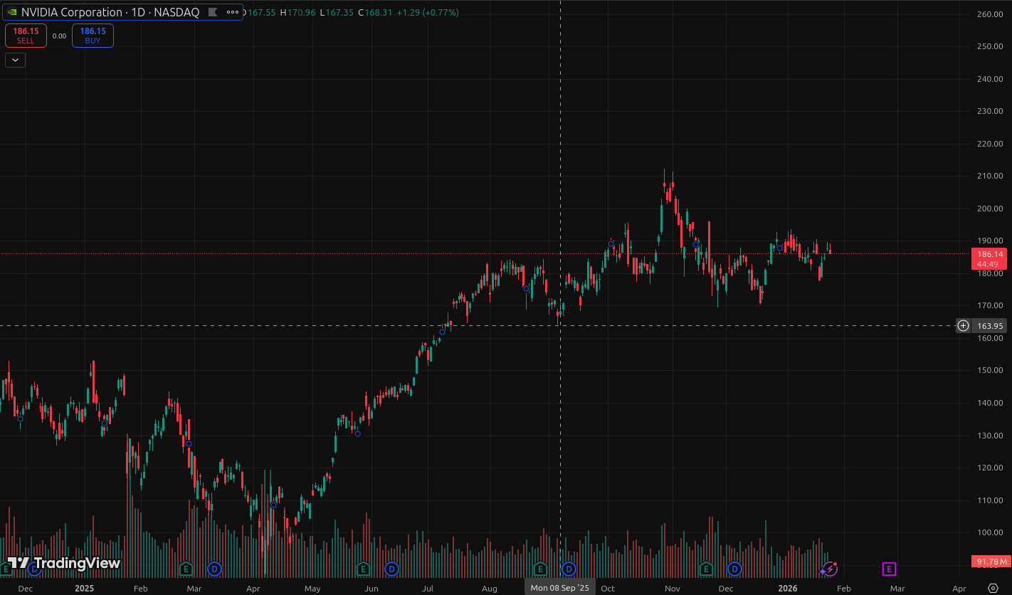Open the earnings E marker between Aug and Oct
This screenshot has width=1012, height=595.
click(540, 569)
